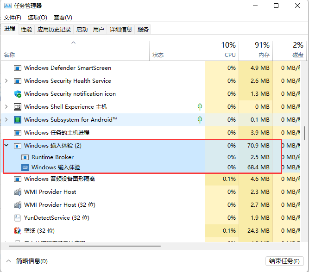Click the 4.9 MB memory value
Viewport: 309px width, 272px height.
pyautogui.click(x=260, y=68)
